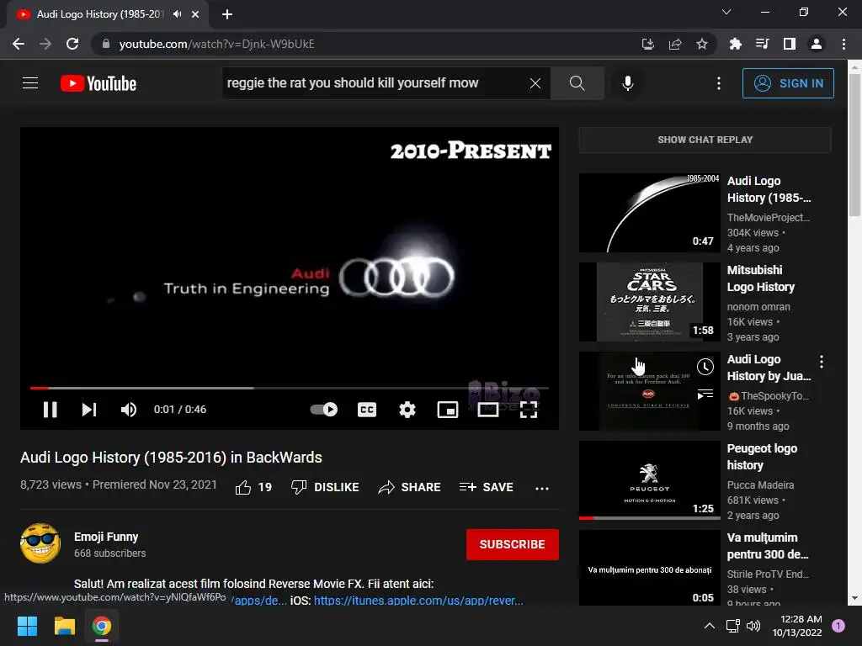Open the YouTube hamburger guide menu
The image size is (862, 646).
30,83
